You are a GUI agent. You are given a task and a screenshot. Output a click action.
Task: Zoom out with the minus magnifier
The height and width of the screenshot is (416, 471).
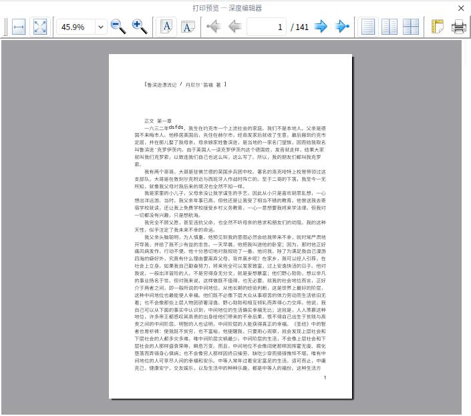(x=118, y=27)
